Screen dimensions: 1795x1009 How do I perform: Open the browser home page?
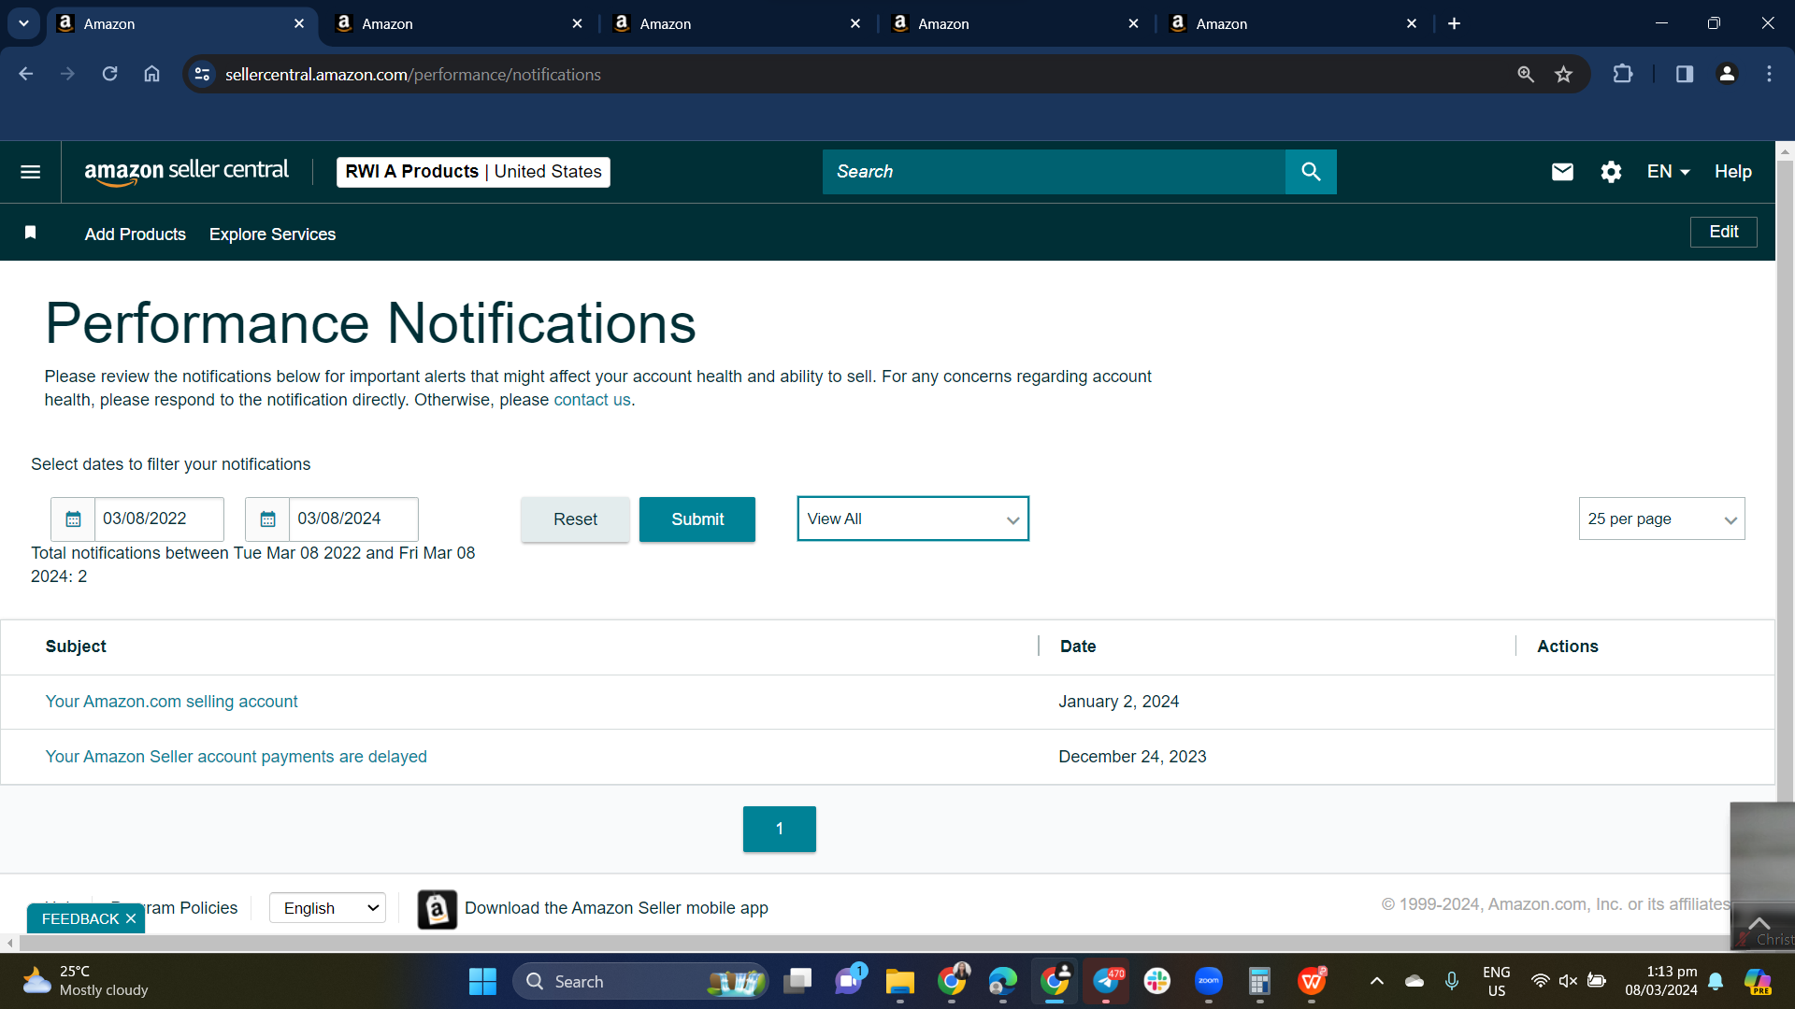pyautogui.click(x=151, y=74)
